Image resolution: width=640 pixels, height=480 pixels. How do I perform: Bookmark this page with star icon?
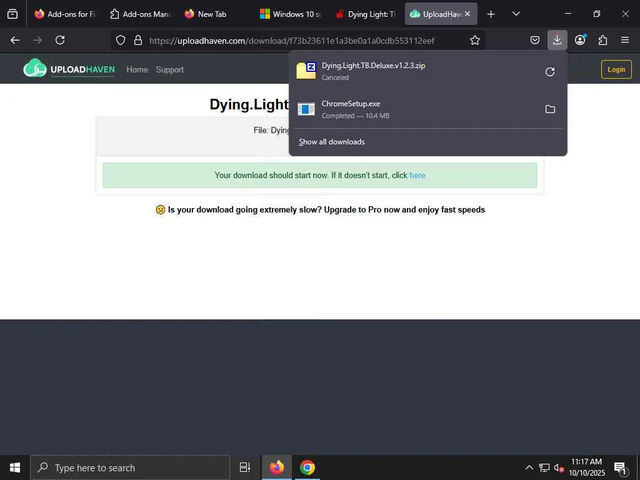point(475,40)
